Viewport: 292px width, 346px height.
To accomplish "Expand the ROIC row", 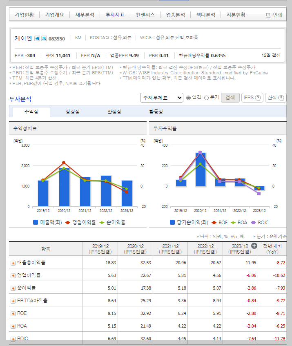I will point(13,339).
